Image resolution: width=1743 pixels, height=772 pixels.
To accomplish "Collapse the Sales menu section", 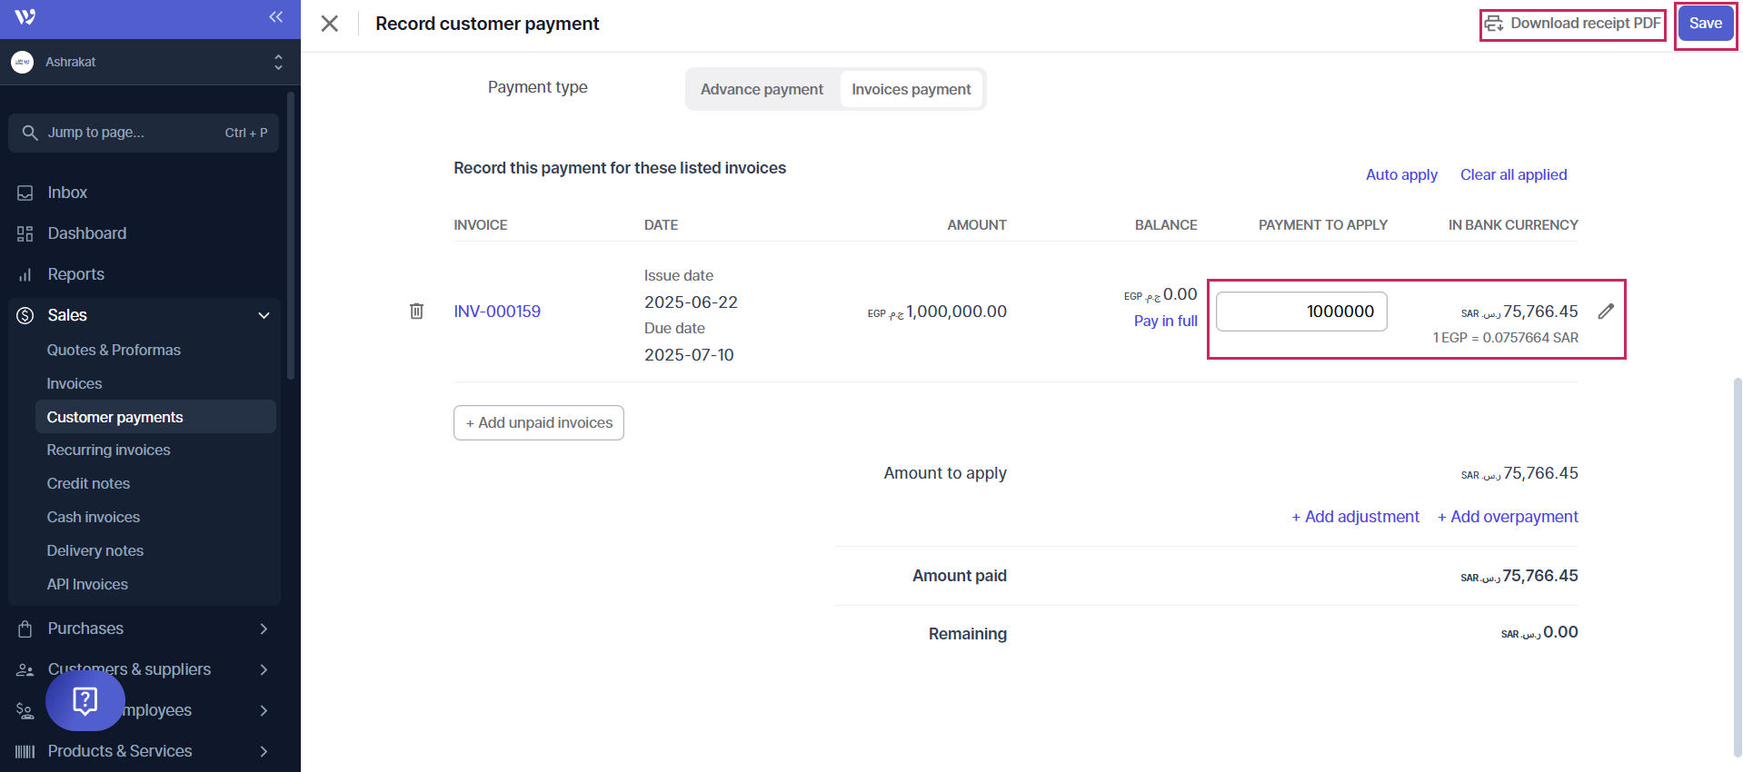I will 264,315.
